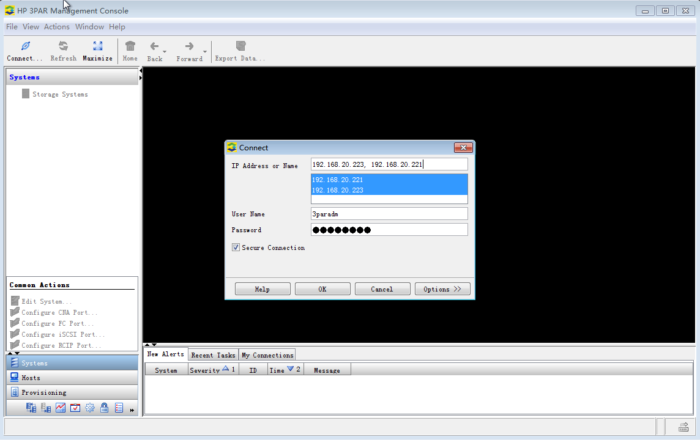The image size is (700, 440).
Task: Switch to the My Connections tab
Action: 267,355
